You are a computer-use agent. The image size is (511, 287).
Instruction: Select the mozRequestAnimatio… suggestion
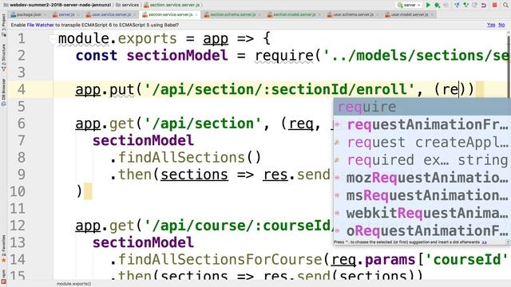[422, 178]
